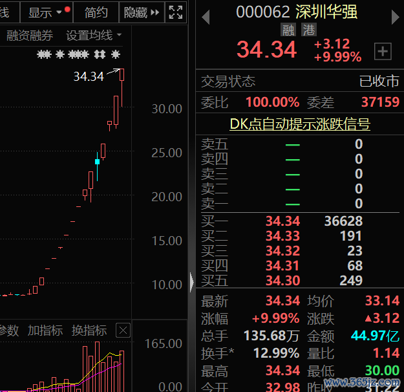Collapse side panel triangle handle
This screenshot has height=392, width=404.
[x=192, y=282]
